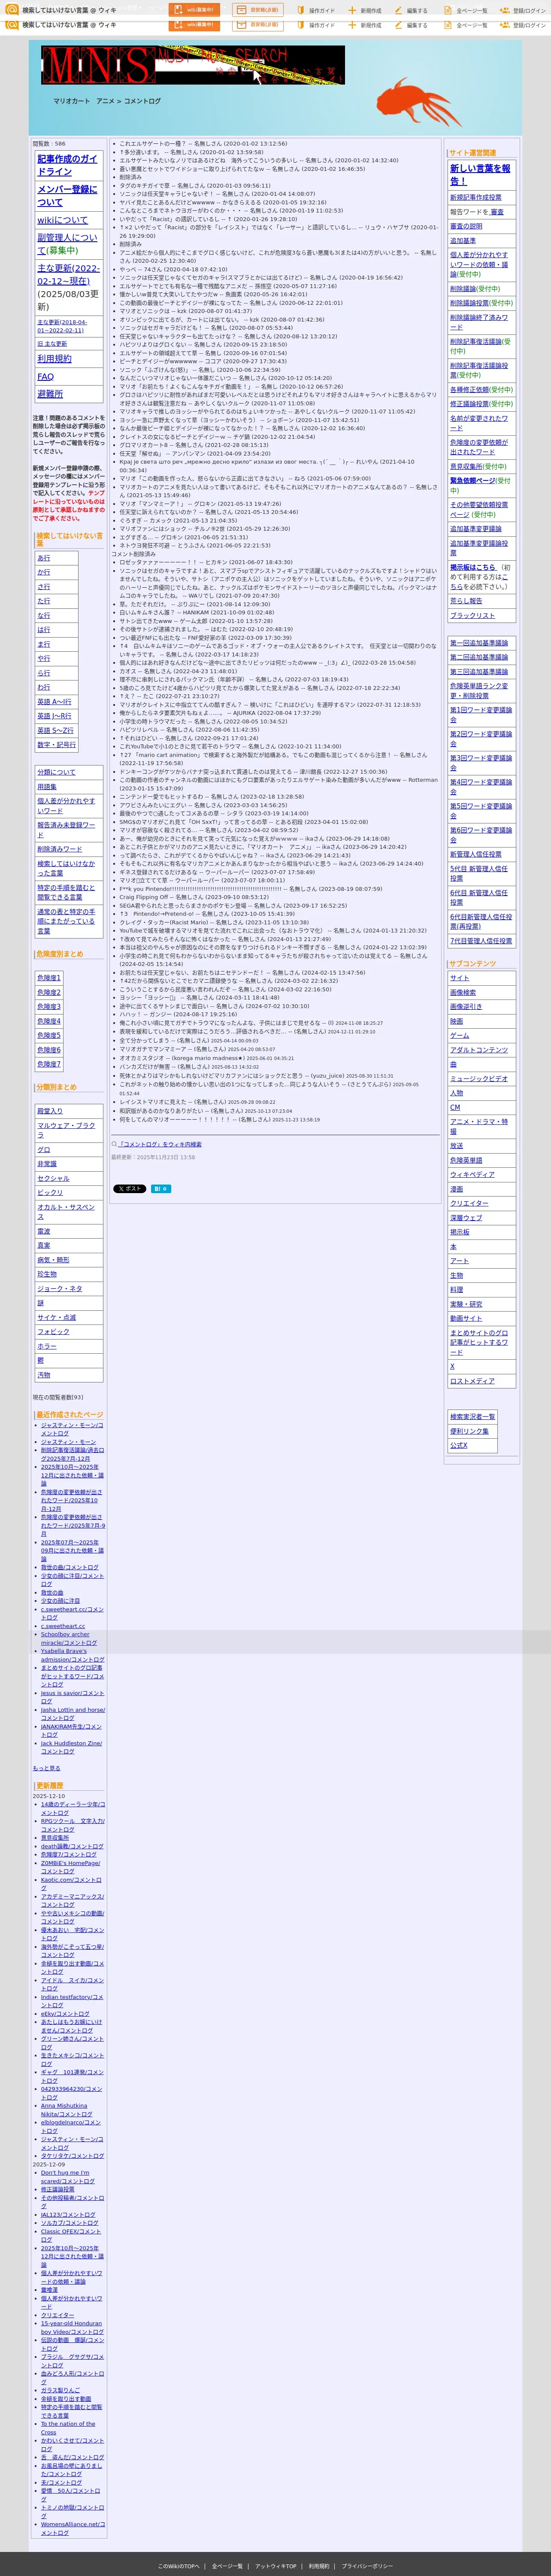Screen dimensions: 551x2576
Task: Open RPGツクール 文字入力/コメントログ update entry
Action: pos(72,1826)
